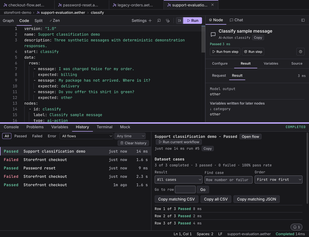Click Copy all CSV

click(216, 199)
